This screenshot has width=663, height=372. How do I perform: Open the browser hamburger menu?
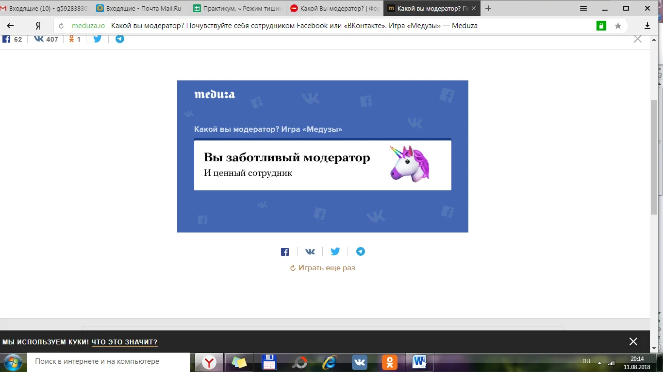(583, 8)
